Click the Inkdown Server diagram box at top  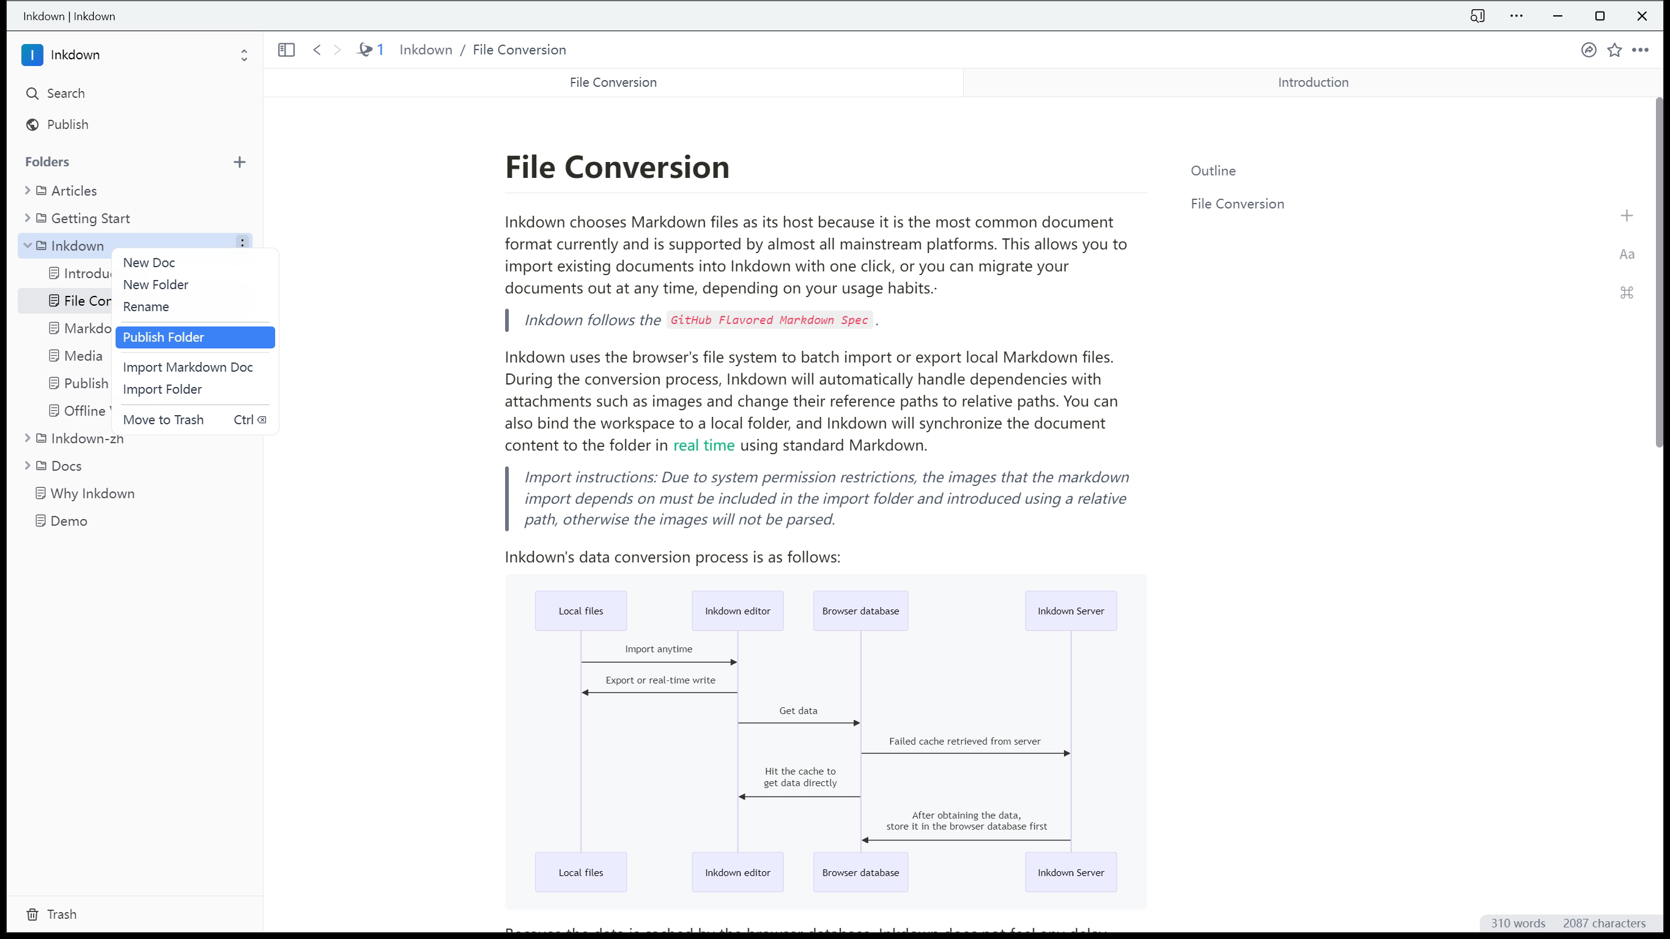click(x=1071, y=611)
